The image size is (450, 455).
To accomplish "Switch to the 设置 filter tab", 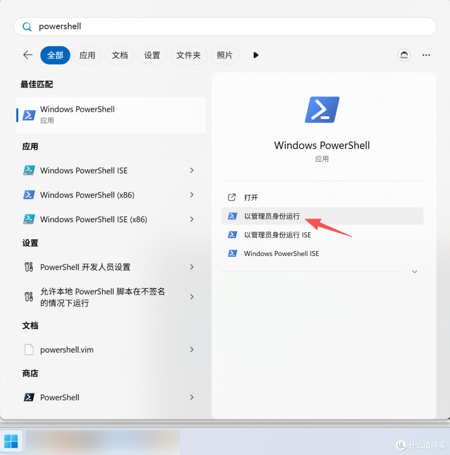I will coord(152,55).
